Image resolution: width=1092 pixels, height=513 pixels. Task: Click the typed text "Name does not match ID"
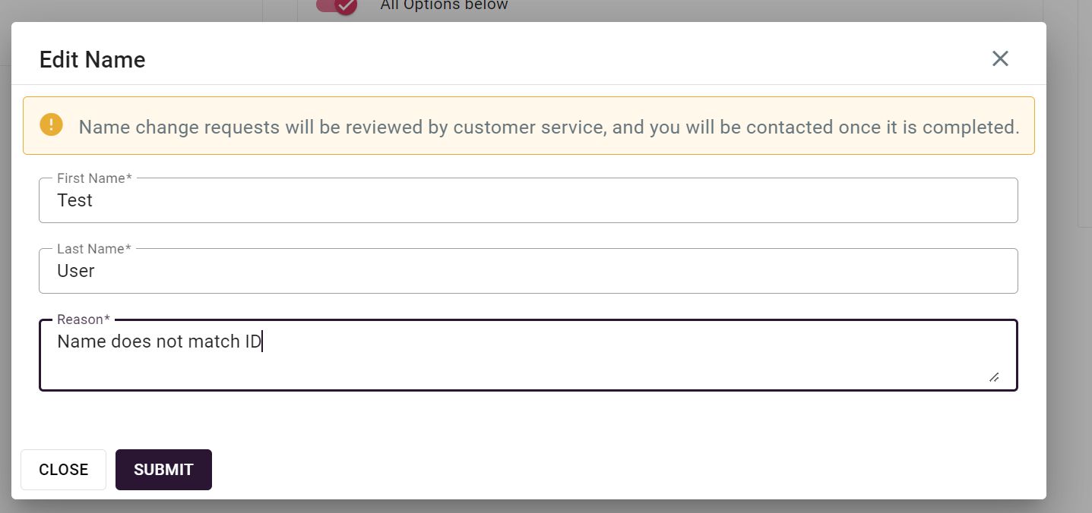point(159,341)
